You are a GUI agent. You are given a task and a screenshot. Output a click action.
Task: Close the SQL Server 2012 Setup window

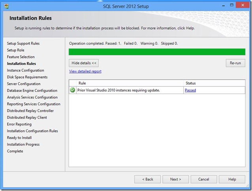[x=243, y=5]
